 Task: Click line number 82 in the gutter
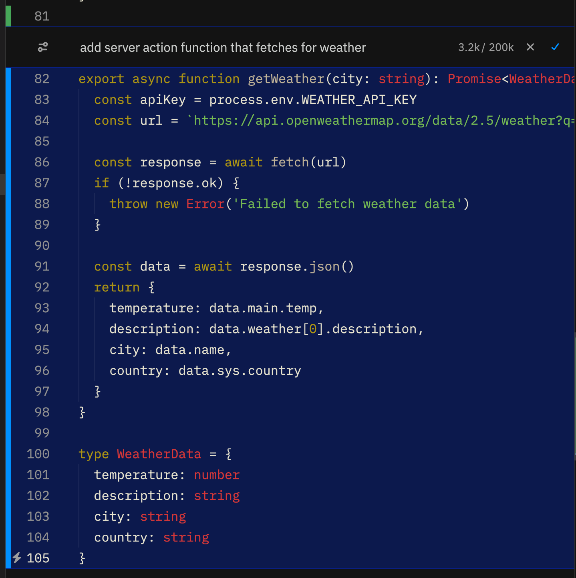coord(42,79)
